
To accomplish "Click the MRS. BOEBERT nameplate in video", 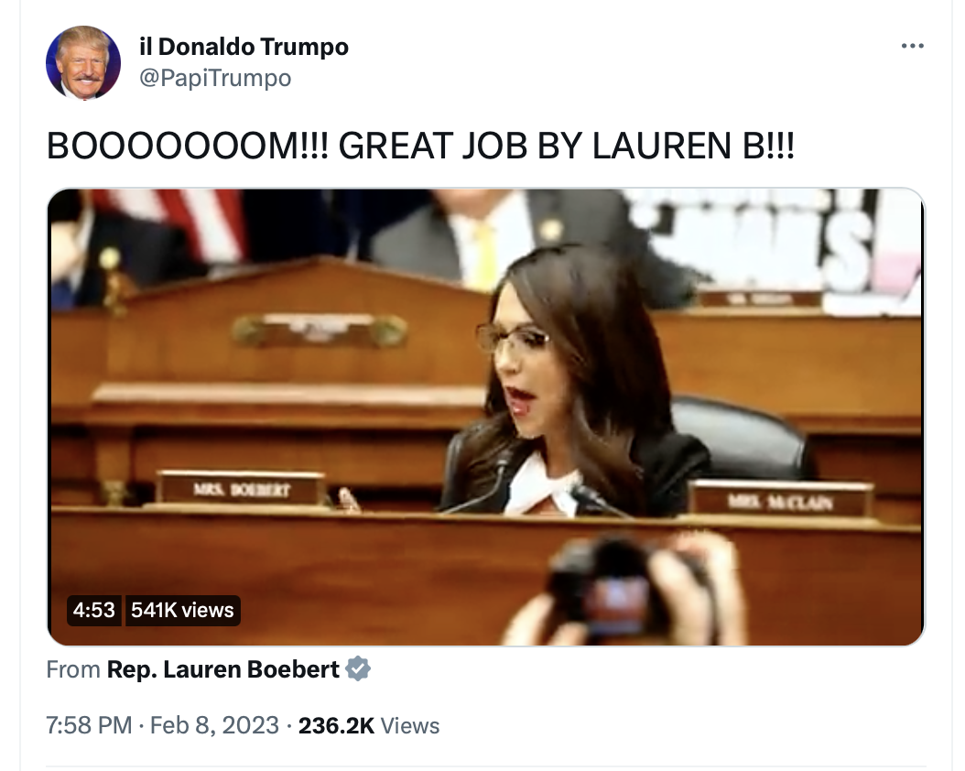I will [x=242, y=490].
